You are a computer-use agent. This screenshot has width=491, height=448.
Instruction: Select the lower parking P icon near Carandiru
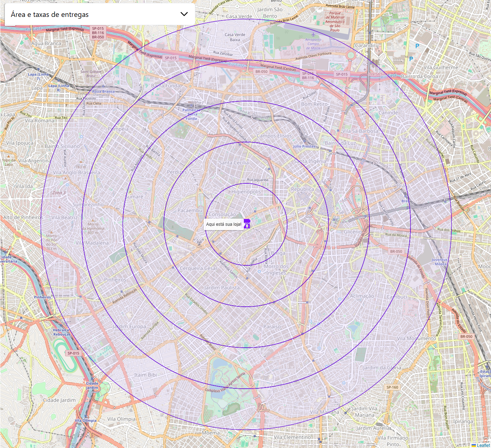click(x=411, y=59)
